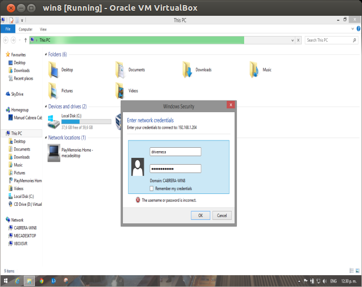
Task: Open the Pictures folder icon
Action: (x=54, y=91)
